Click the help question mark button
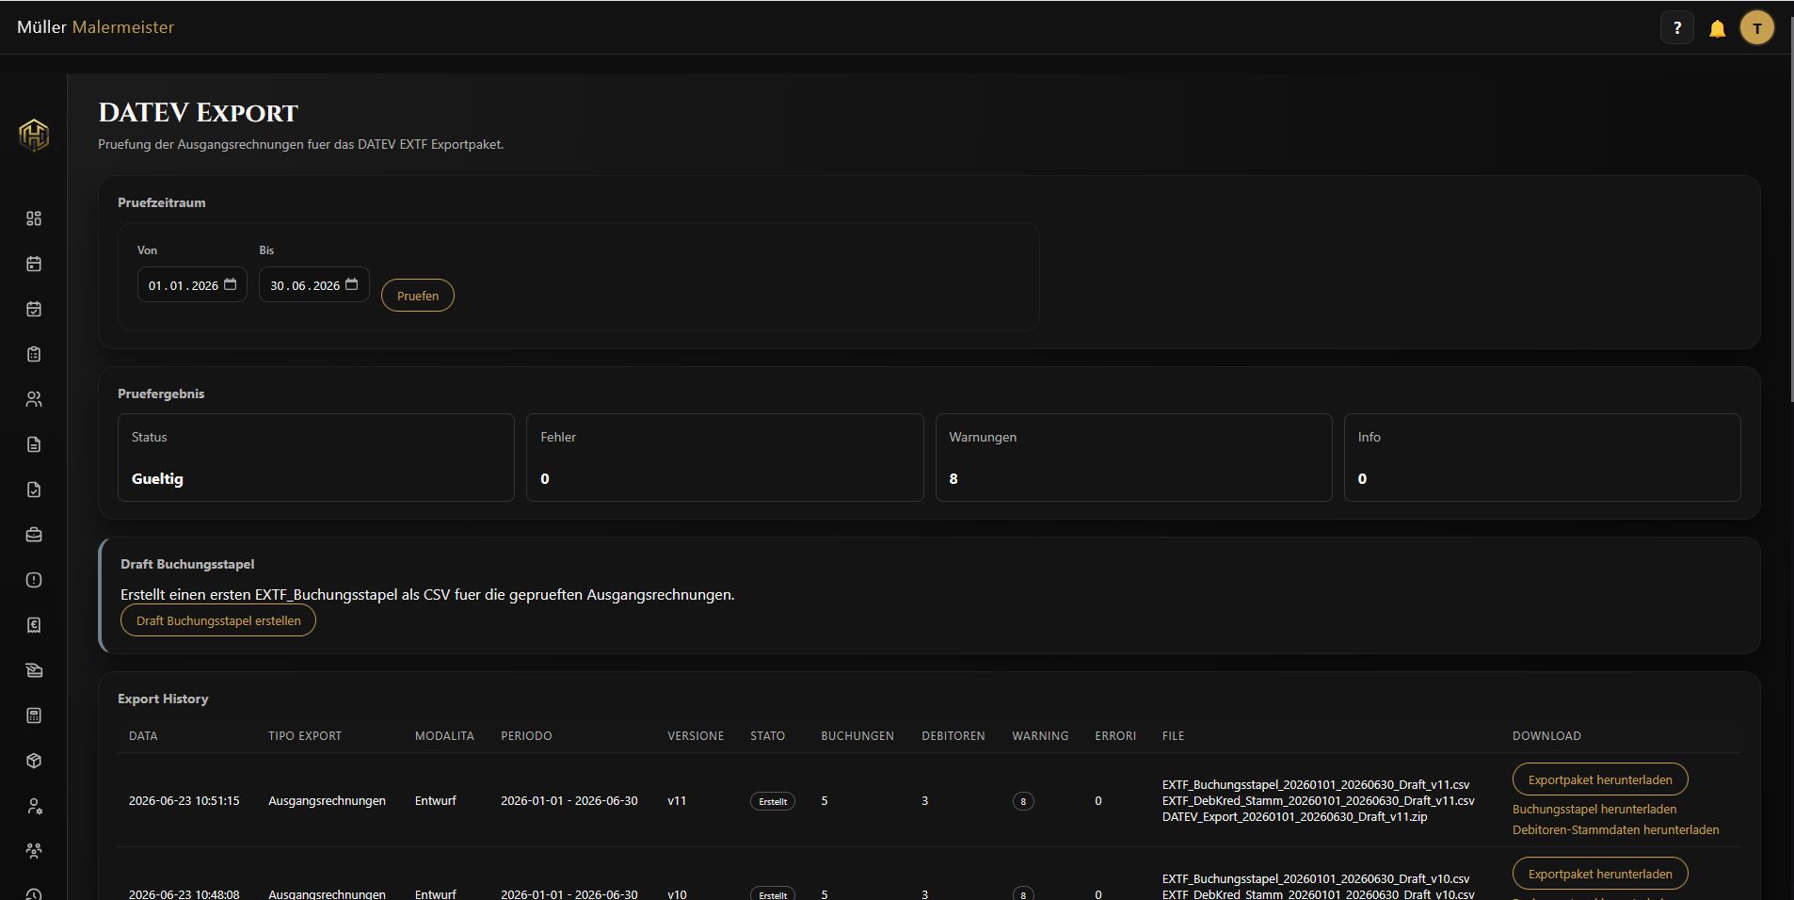 (1677, 28)
